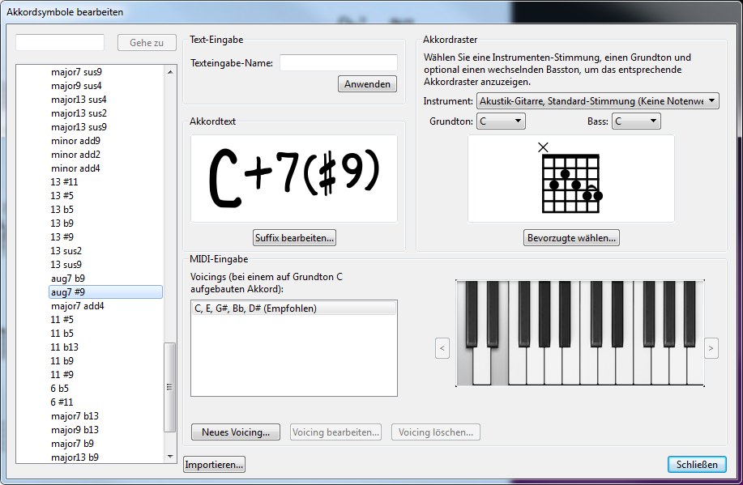Screen dimensions: 743x485
Task: Select 'major13 b9' in chord list
Action: 75,457
